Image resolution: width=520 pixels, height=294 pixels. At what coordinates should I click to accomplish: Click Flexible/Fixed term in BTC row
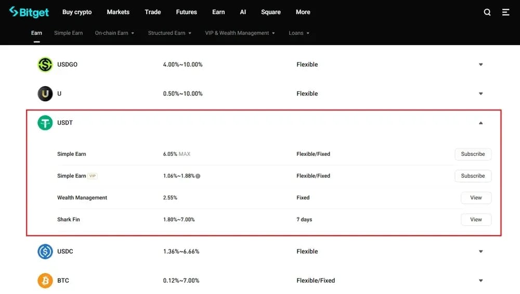[x=316, y=280]
